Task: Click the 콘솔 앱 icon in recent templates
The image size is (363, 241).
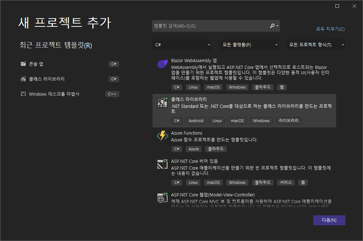Action: pyautogui.click(x=23, y=64)
